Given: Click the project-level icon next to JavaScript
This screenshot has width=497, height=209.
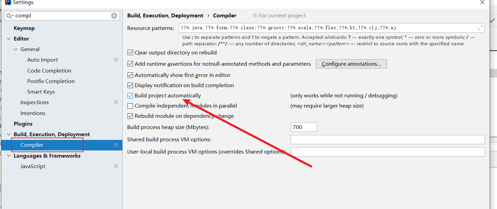Looking at the screenshot, I should coord(116,166).
